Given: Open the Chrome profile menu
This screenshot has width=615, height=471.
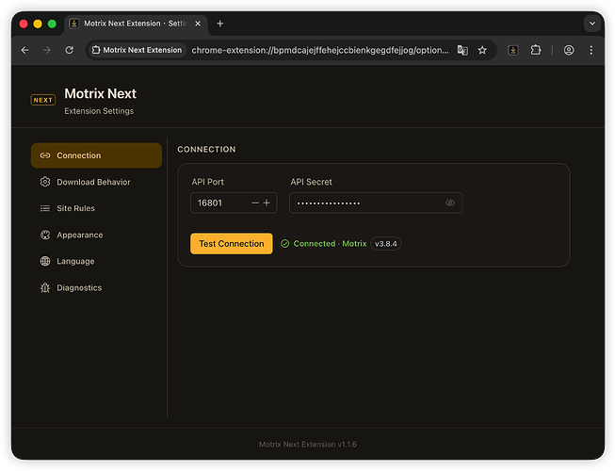Looking at the screenshot, I should [569, 50].
